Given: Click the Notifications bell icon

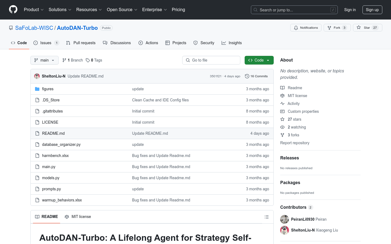Looking at the screenshot, I should click(x=296, y=28).
